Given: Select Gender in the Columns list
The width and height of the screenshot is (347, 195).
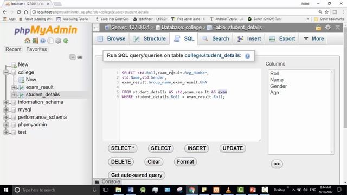Looking at the screenshot, I should click(x=278, y=86).
